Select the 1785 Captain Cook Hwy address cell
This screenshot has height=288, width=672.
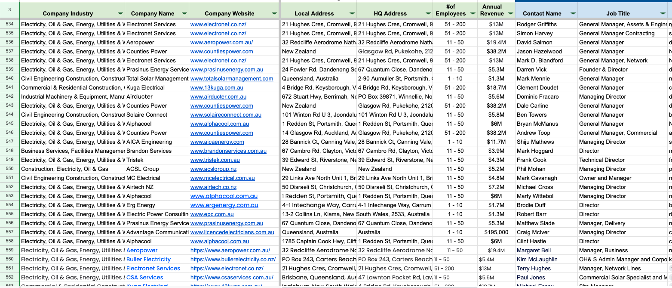point(319,241)
